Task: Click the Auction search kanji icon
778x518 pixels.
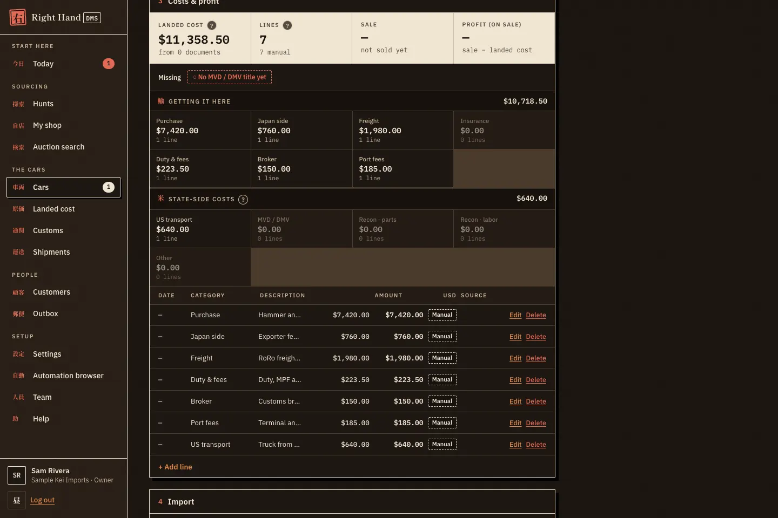Action: point(18,147)
